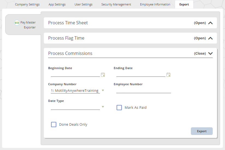The height and width of the screenshot is (150, 225).
Task: Switch to the App Settings tab
Action: (x=57, y=4)
